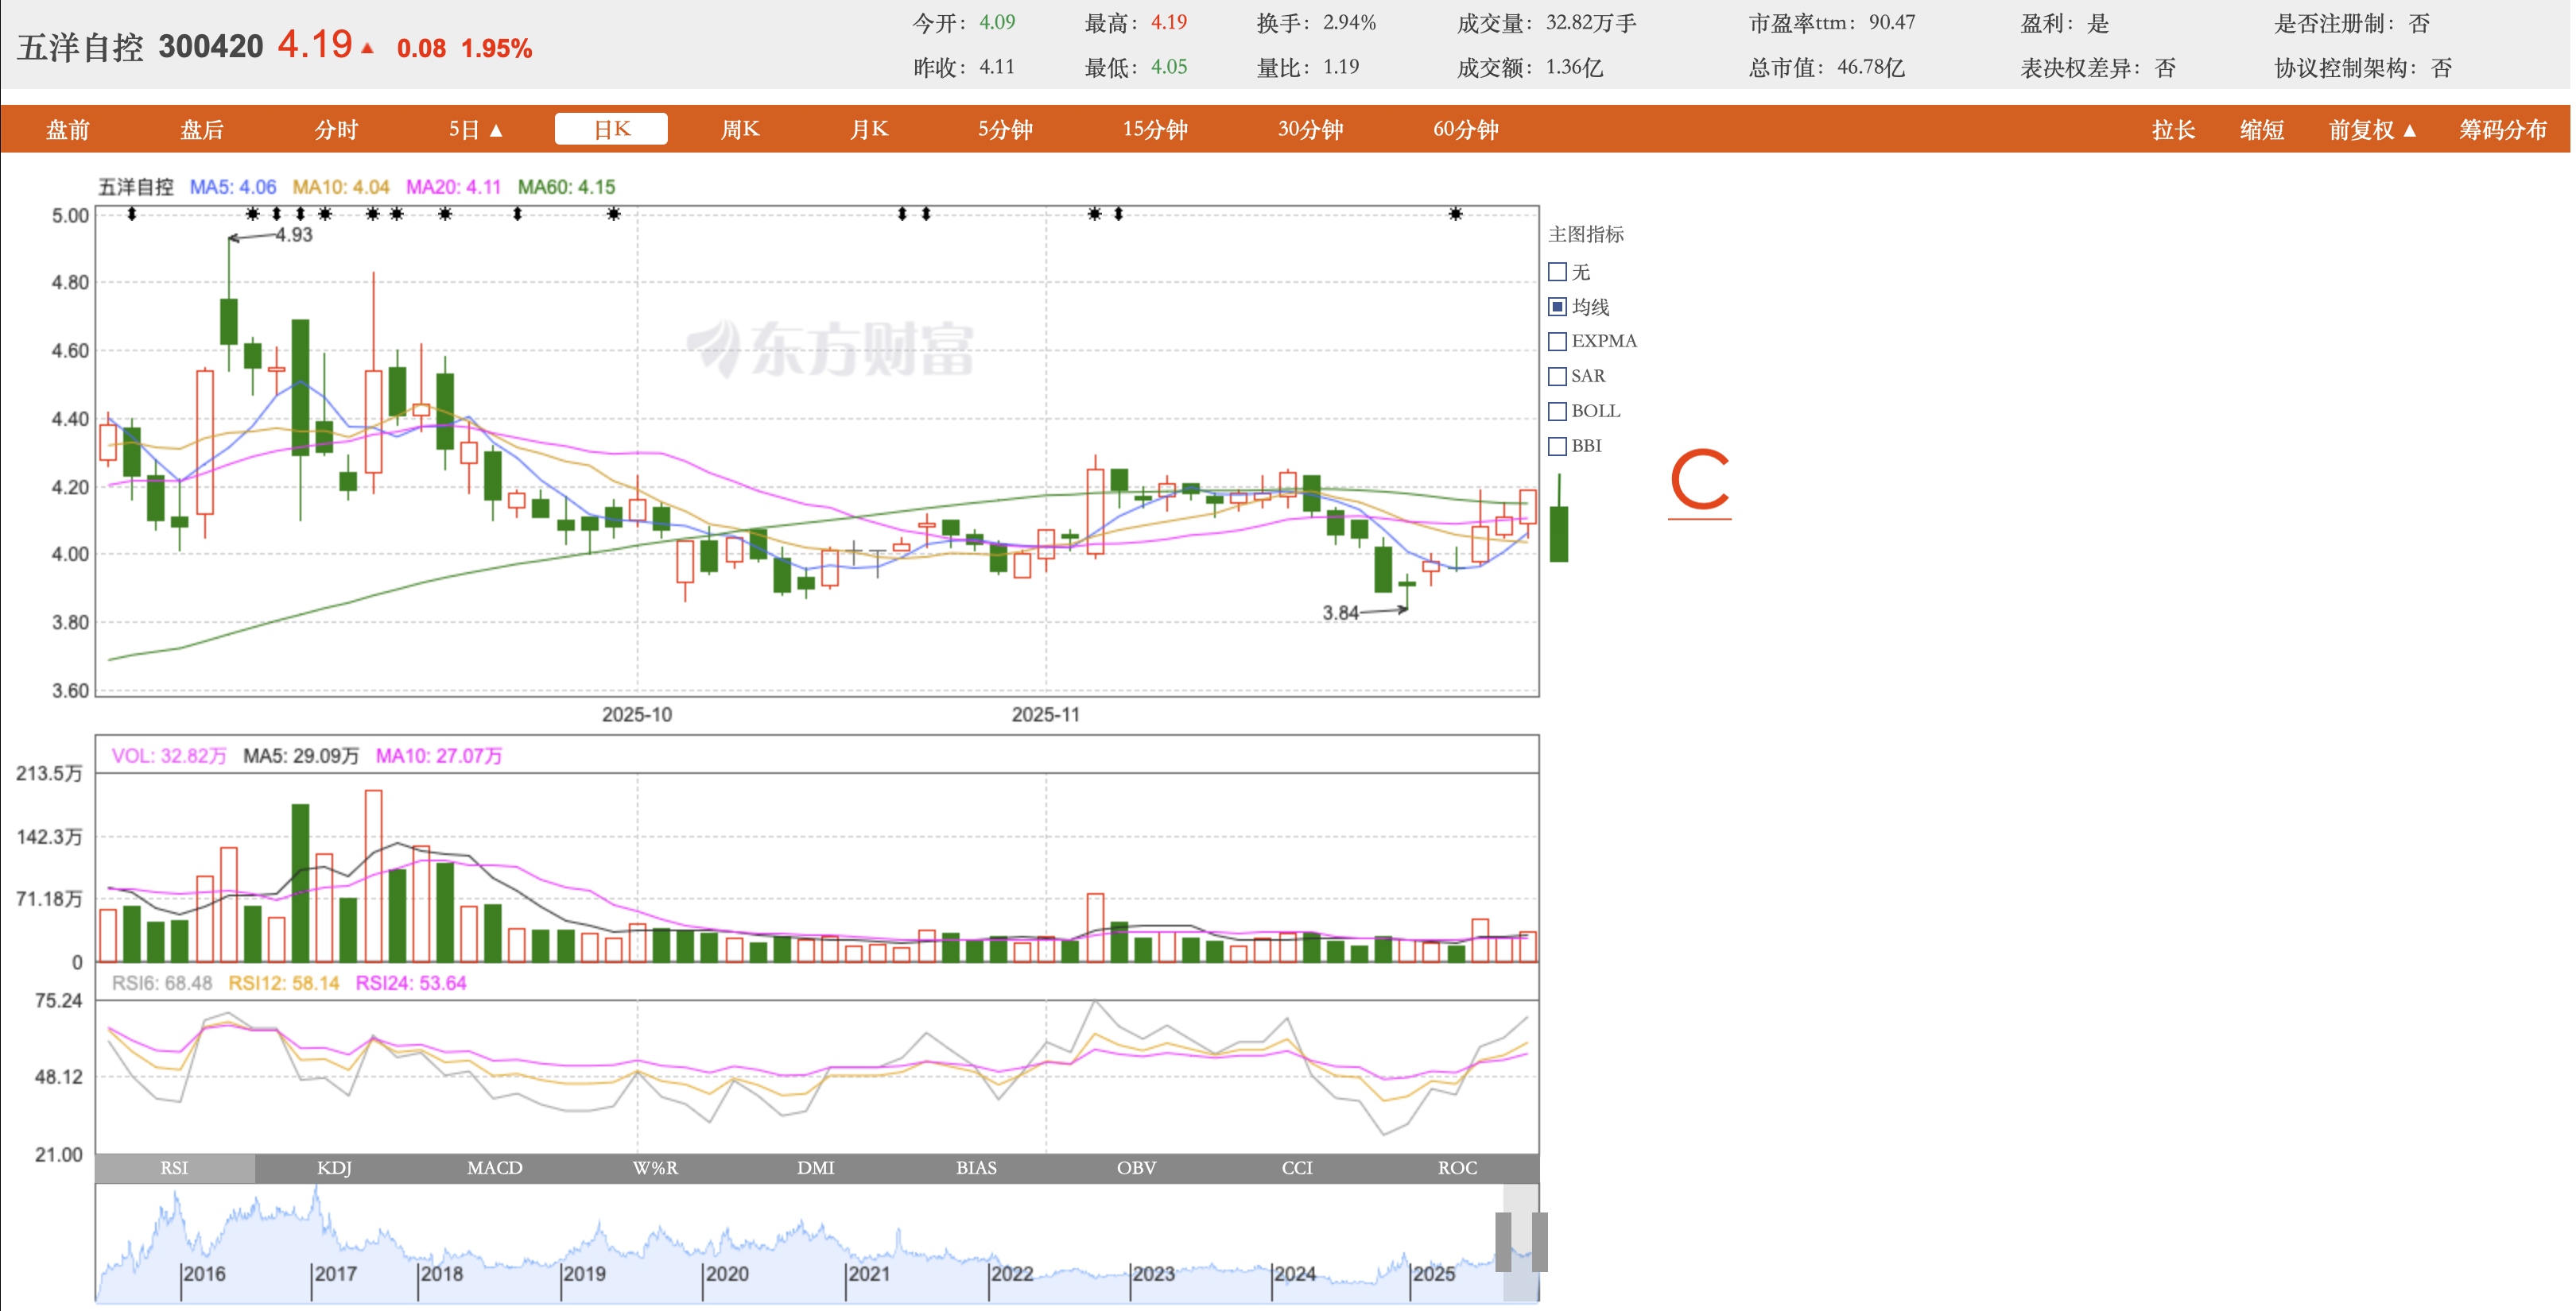Click the 拉长 stretch button
Viewport: 2576px width, 1311px height.
coord(2172,130)
